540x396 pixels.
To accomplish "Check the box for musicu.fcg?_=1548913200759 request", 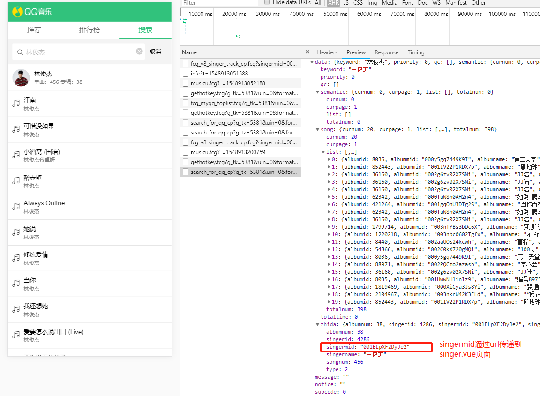I will point(186,152).
